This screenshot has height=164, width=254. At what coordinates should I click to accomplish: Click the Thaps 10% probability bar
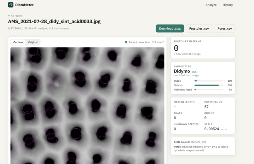coord(209,81)
